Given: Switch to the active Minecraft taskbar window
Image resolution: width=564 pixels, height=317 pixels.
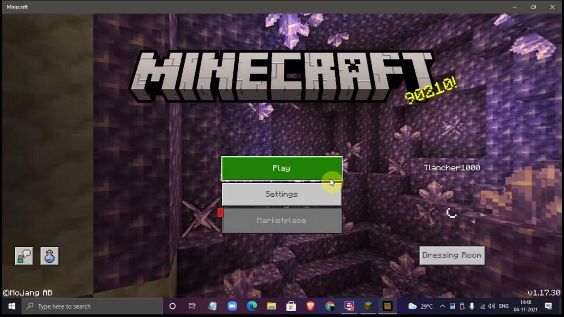Looking at the screenshot, I should tap(388, 306).
